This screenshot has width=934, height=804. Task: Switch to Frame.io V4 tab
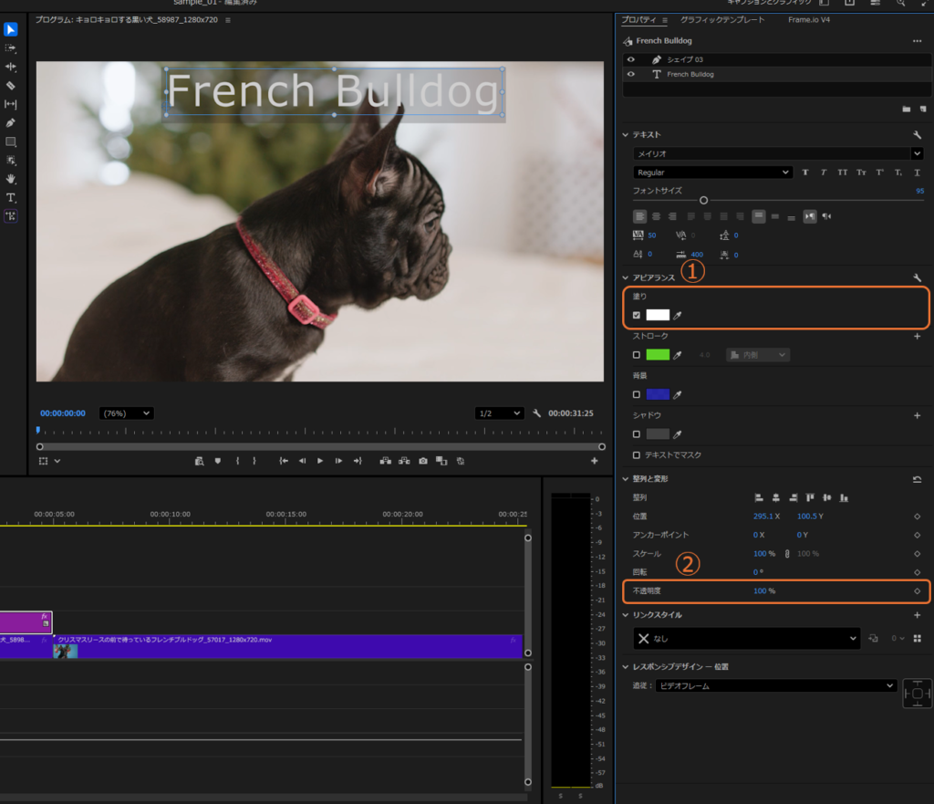coord(808,20)
